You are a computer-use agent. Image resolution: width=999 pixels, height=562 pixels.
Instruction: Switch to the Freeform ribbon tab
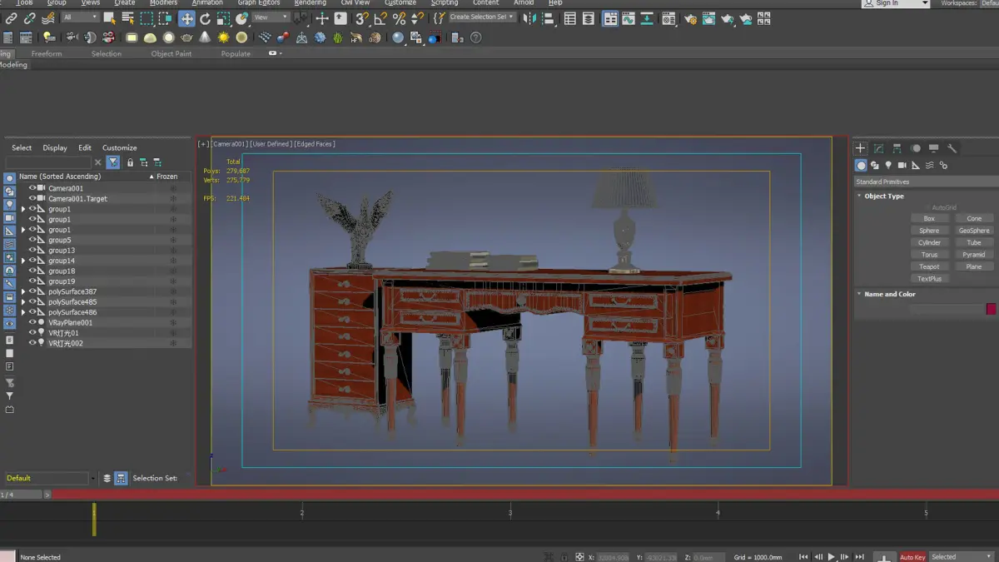tap(47, 53)
